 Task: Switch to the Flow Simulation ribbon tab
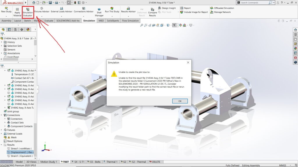pyautogui.click(x=130, y=21)
